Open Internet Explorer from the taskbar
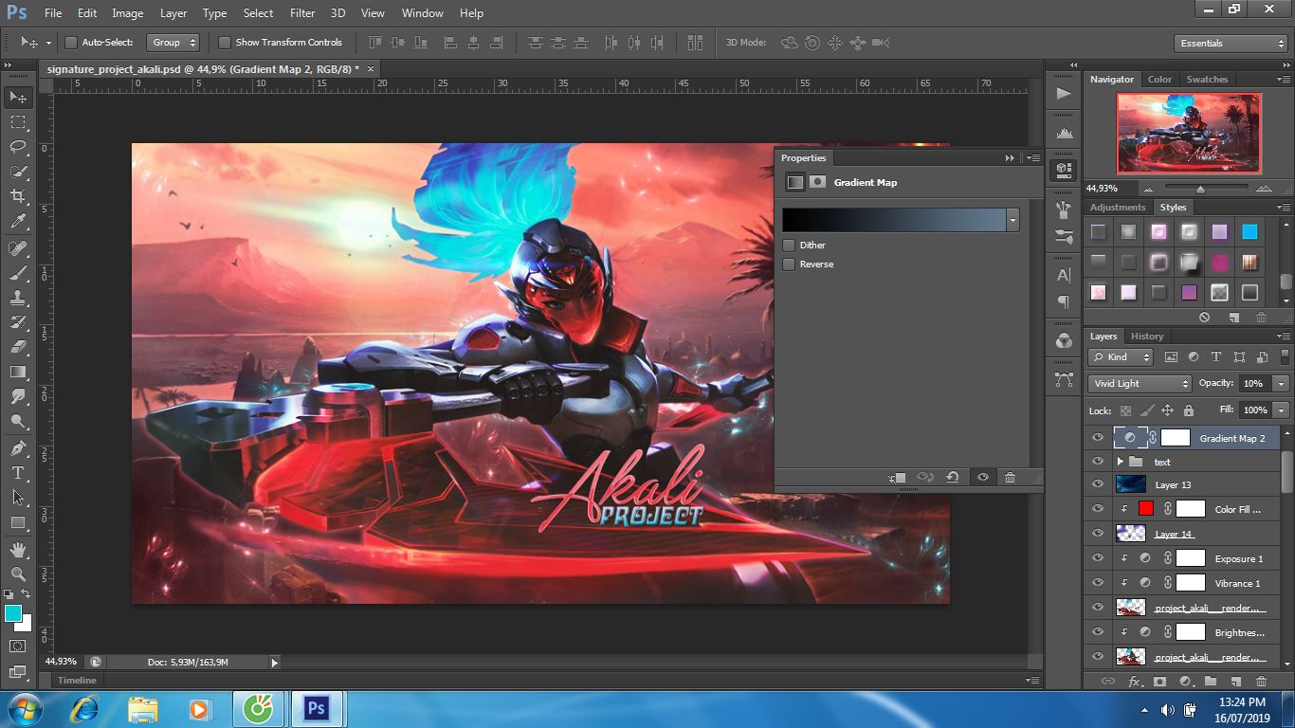Image resolution: width=1295 pixels, height=728 pixels. [x=85, y=708]
